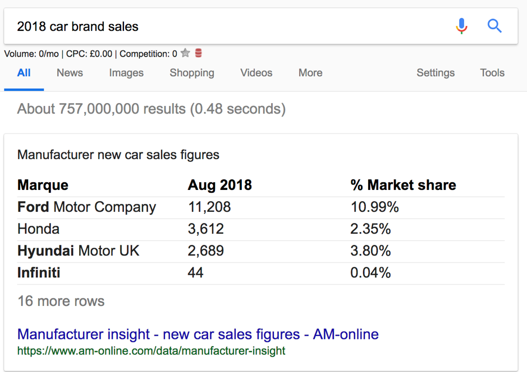527x372 pixels.
Task: Expand the More search categories menu
Action: (x=310, y=73)
